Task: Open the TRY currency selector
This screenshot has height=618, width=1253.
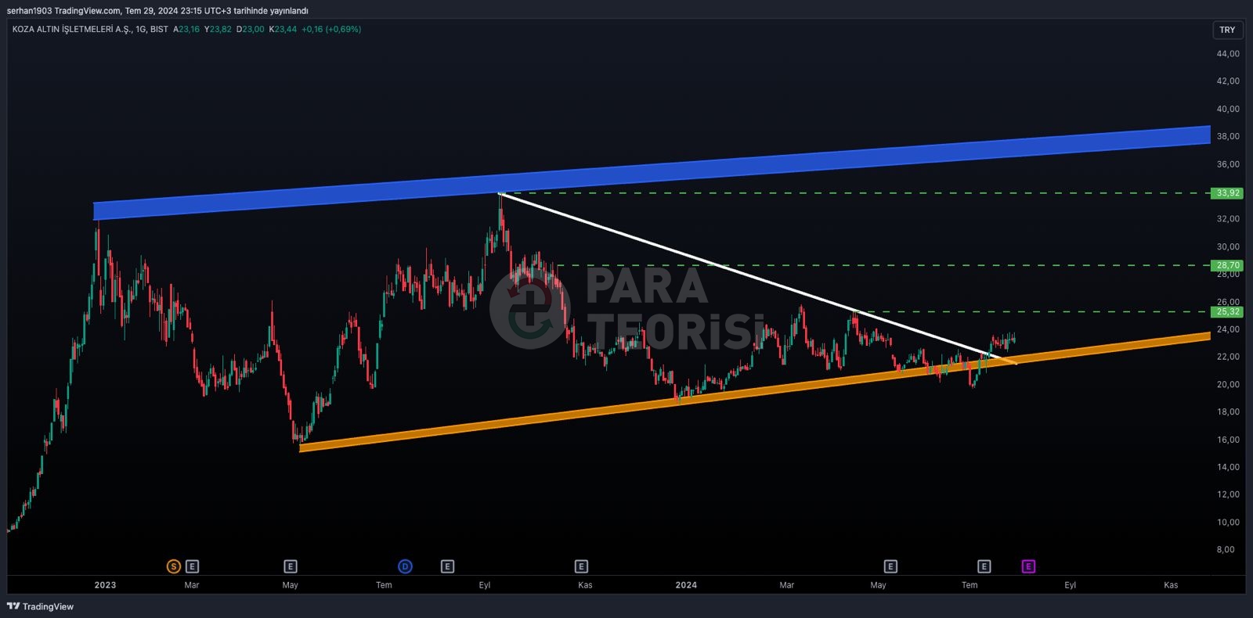Action: 1227,30
